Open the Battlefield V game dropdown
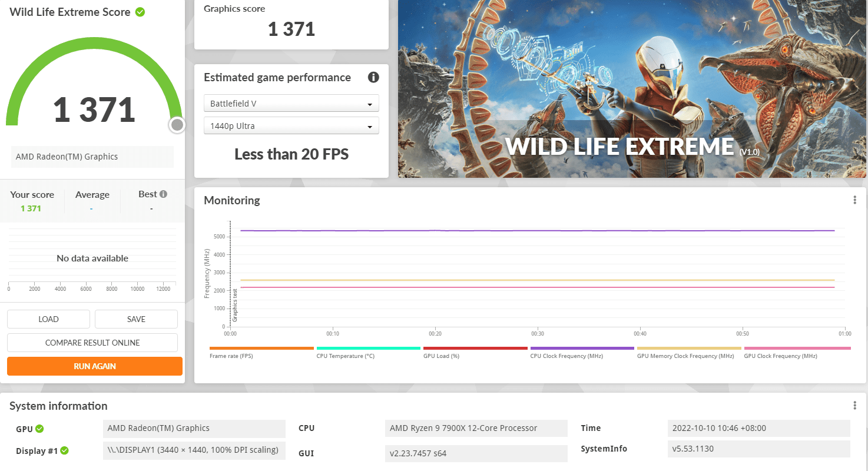Image resolution: width=868 pixels, height=471 pixels. click(x=291, y=104)
